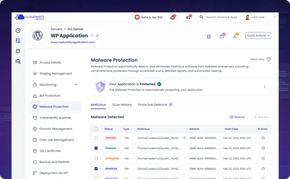
Task: Click the Refresh button
Action: pos(261,117)
